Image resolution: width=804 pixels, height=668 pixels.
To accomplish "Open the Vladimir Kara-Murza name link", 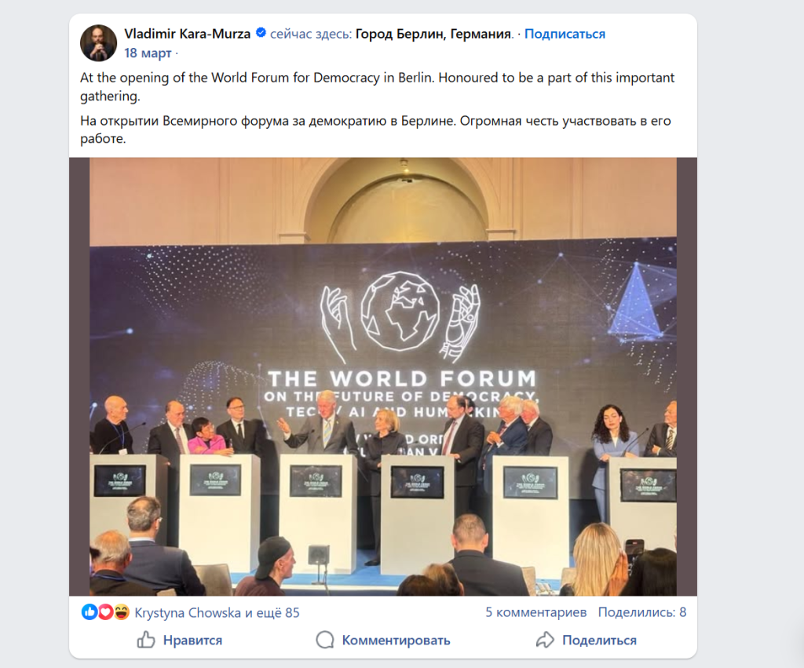I will (x=187, y=34).
